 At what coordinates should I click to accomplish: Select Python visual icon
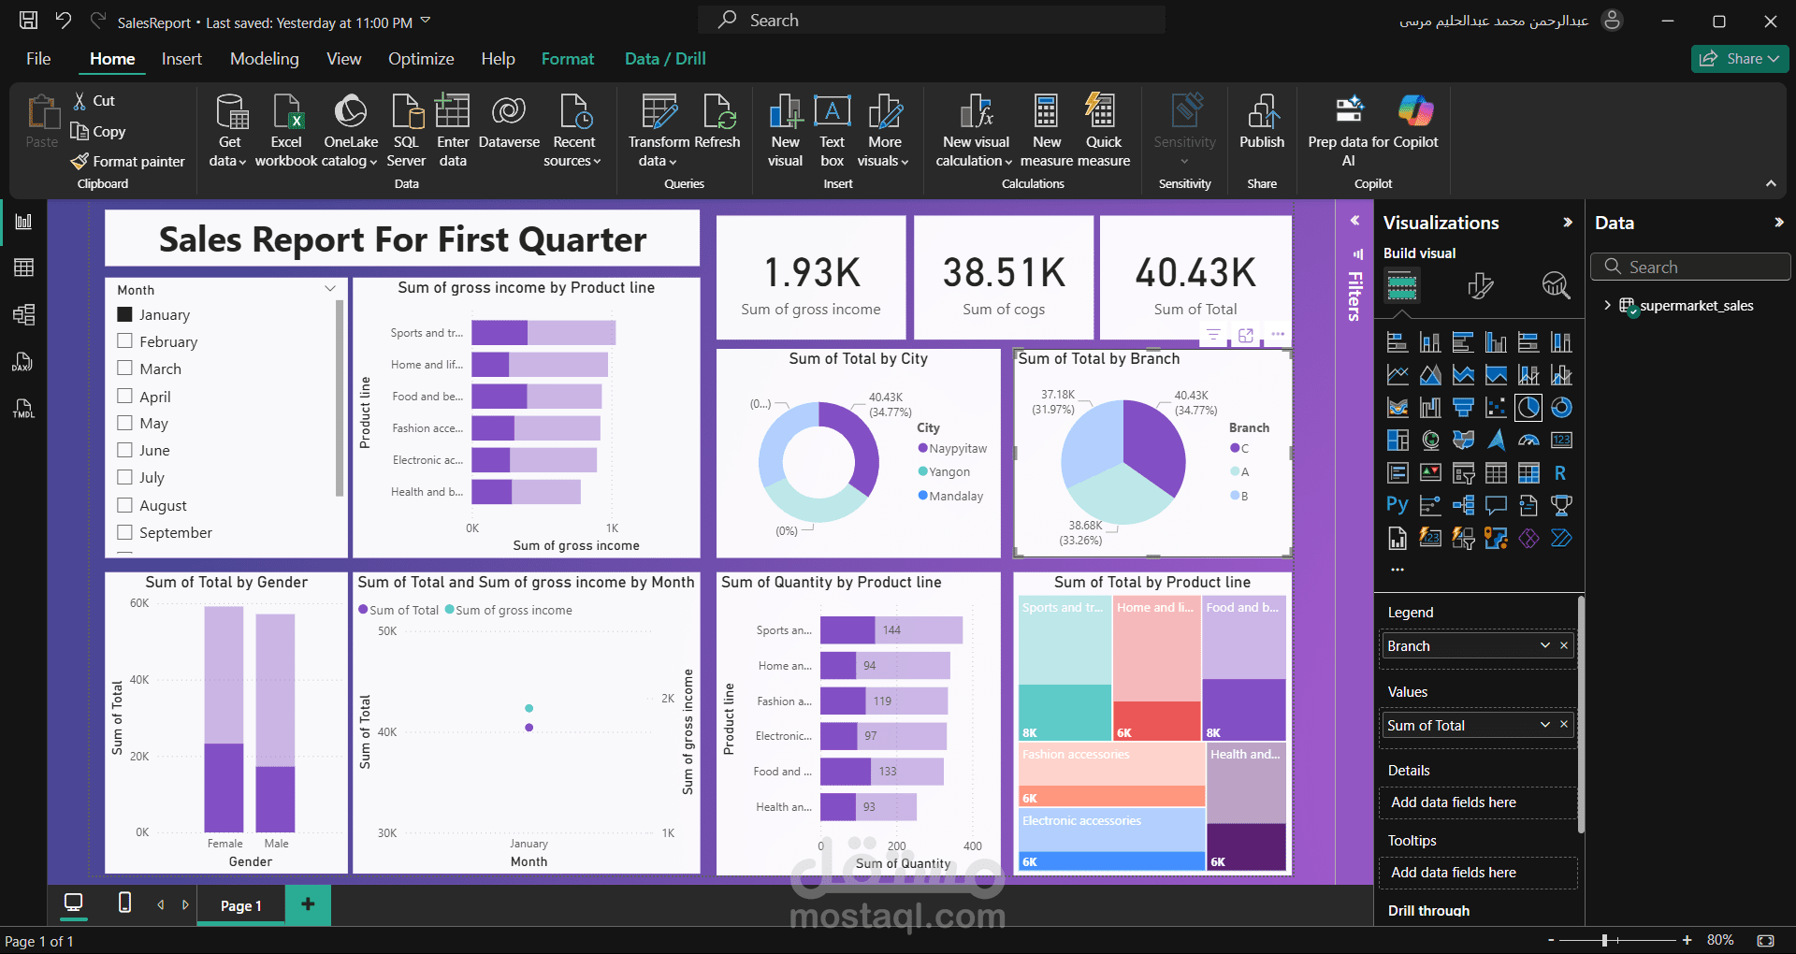pos(1398,506)
